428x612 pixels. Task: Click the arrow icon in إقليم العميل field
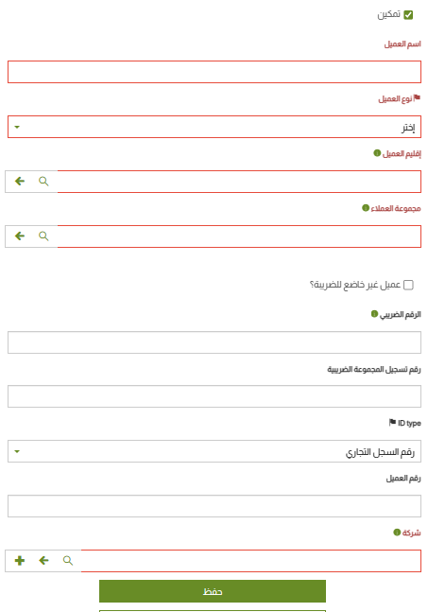20,181
